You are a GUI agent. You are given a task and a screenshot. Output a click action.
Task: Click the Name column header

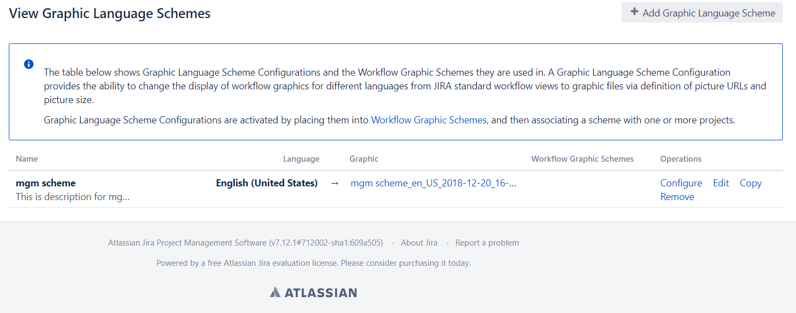coord(27,159)
